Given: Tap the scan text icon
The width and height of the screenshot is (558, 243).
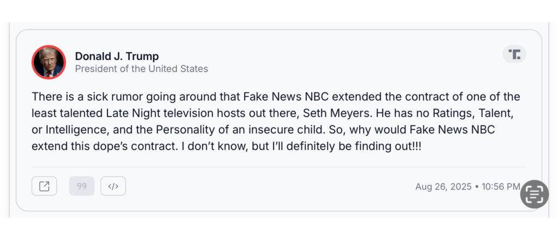Looking at the screenshot, I should coord(534,194).
